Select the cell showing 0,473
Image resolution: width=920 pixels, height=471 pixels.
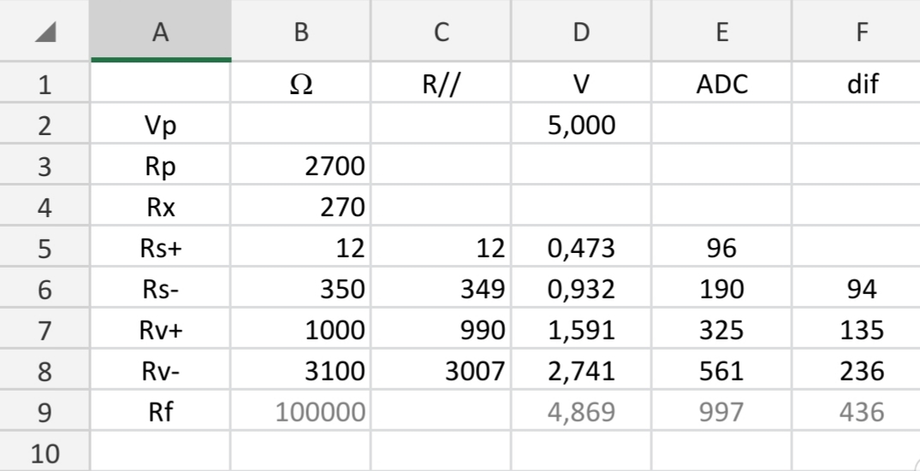[x=581, y=247]
